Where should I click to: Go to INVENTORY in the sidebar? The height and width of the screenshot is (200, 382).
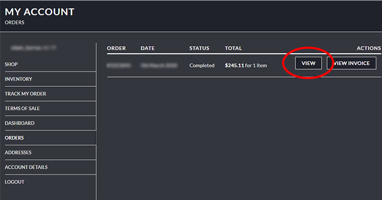coord(19,79)
